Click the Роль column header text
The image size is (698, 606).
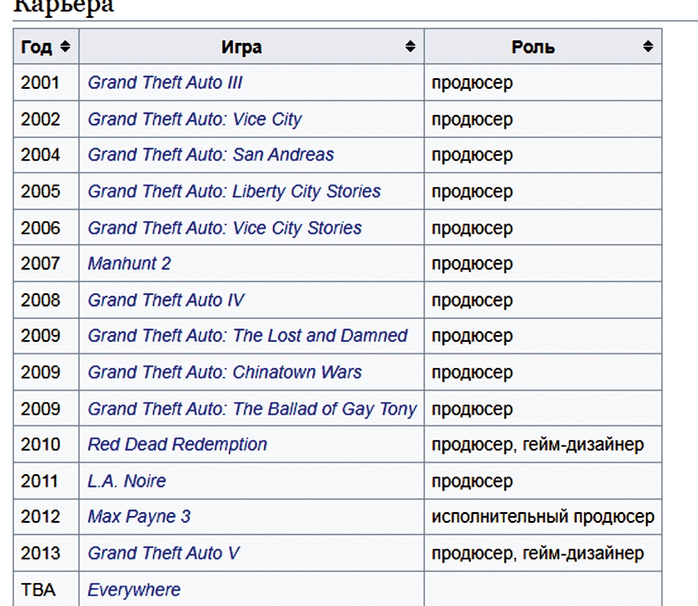coord(533,47)
